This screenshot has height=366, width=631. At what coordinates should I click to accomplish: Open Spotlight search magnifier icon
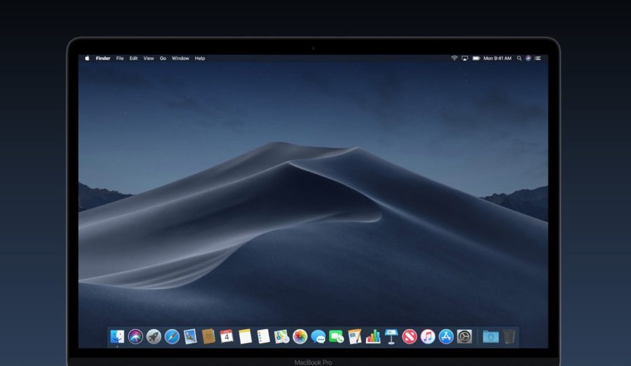519,59
